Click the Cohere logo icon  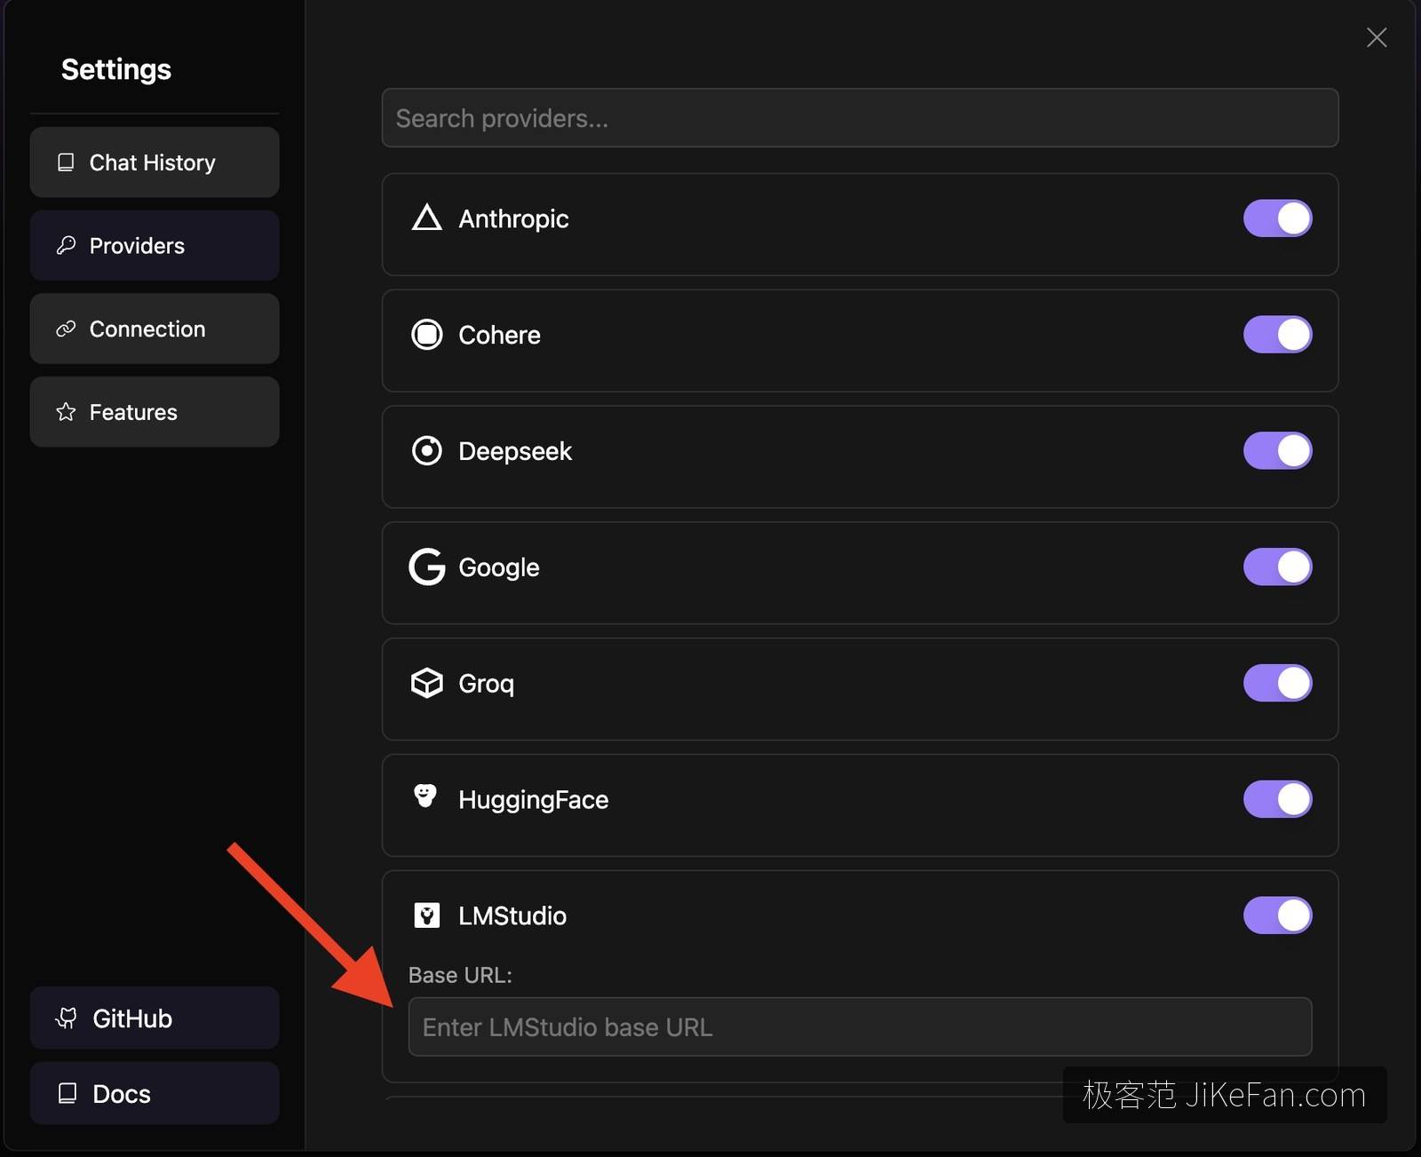click(427, 335)
